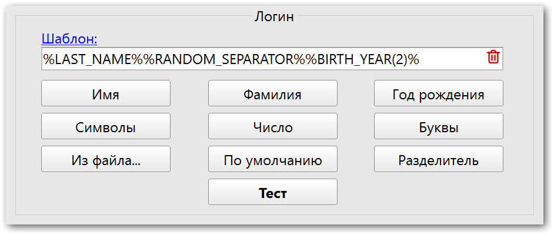554x235 pixels.
Task: Focus the login template text field
Action: pyautogui.click(x=272, y=59)
